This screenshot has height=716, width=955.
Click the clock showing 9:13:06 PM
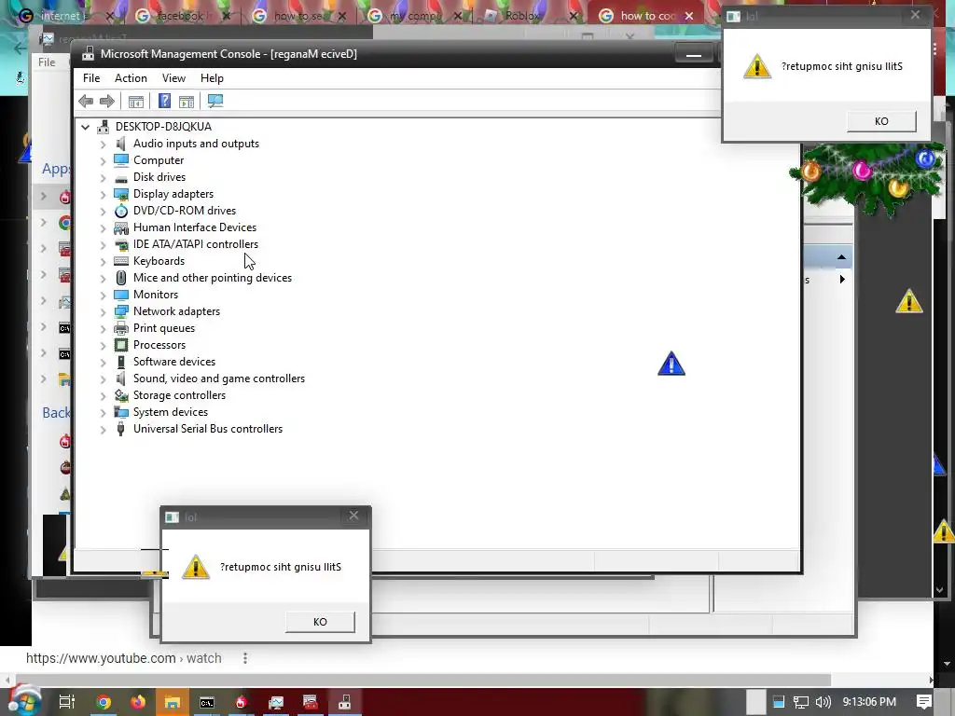coord(869,702)
